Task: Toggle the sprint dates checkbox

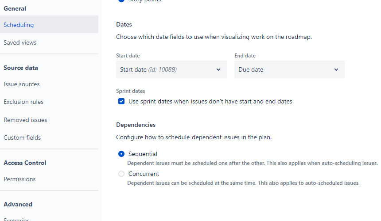Action: (x=121, y=101)
